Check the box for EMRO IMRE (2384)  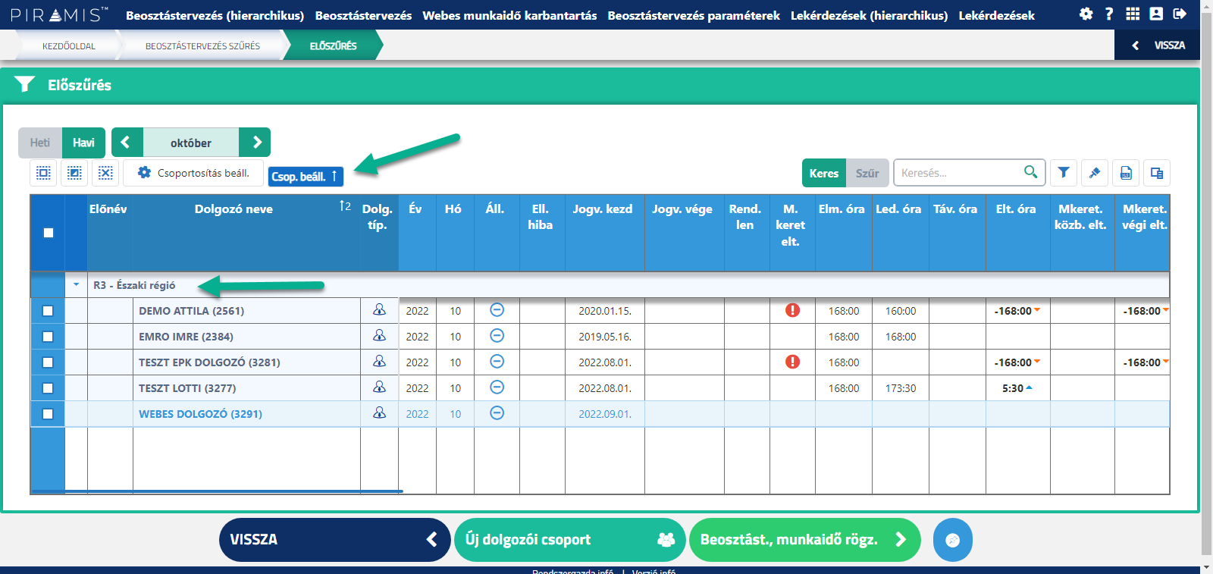[48, 337]
